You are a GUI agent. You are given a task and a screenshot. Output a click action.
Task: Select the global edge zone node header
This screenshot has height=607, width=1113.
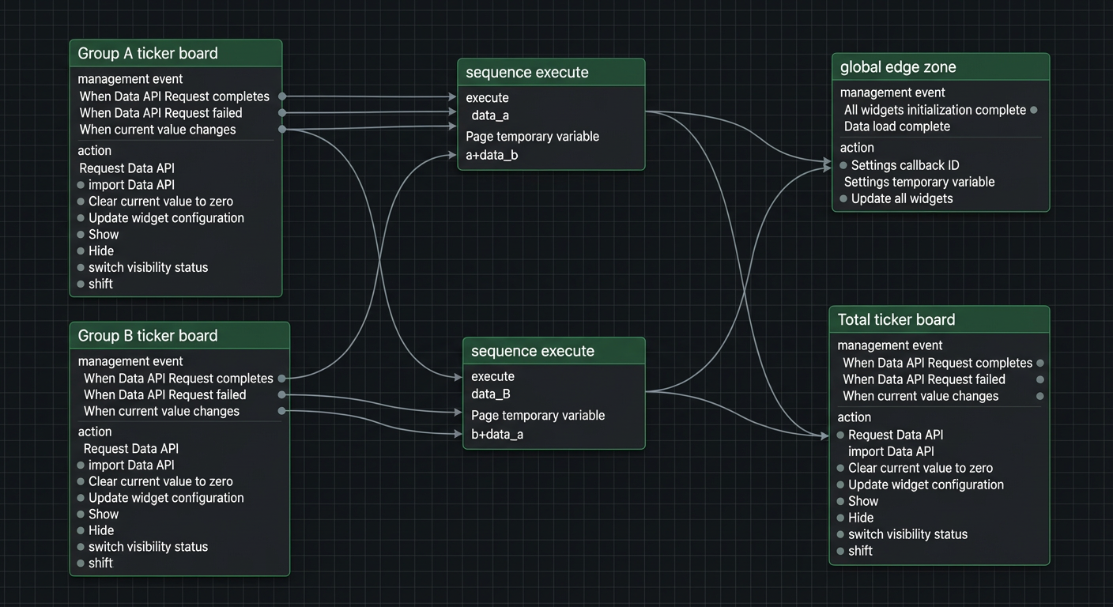pos(941,67)
